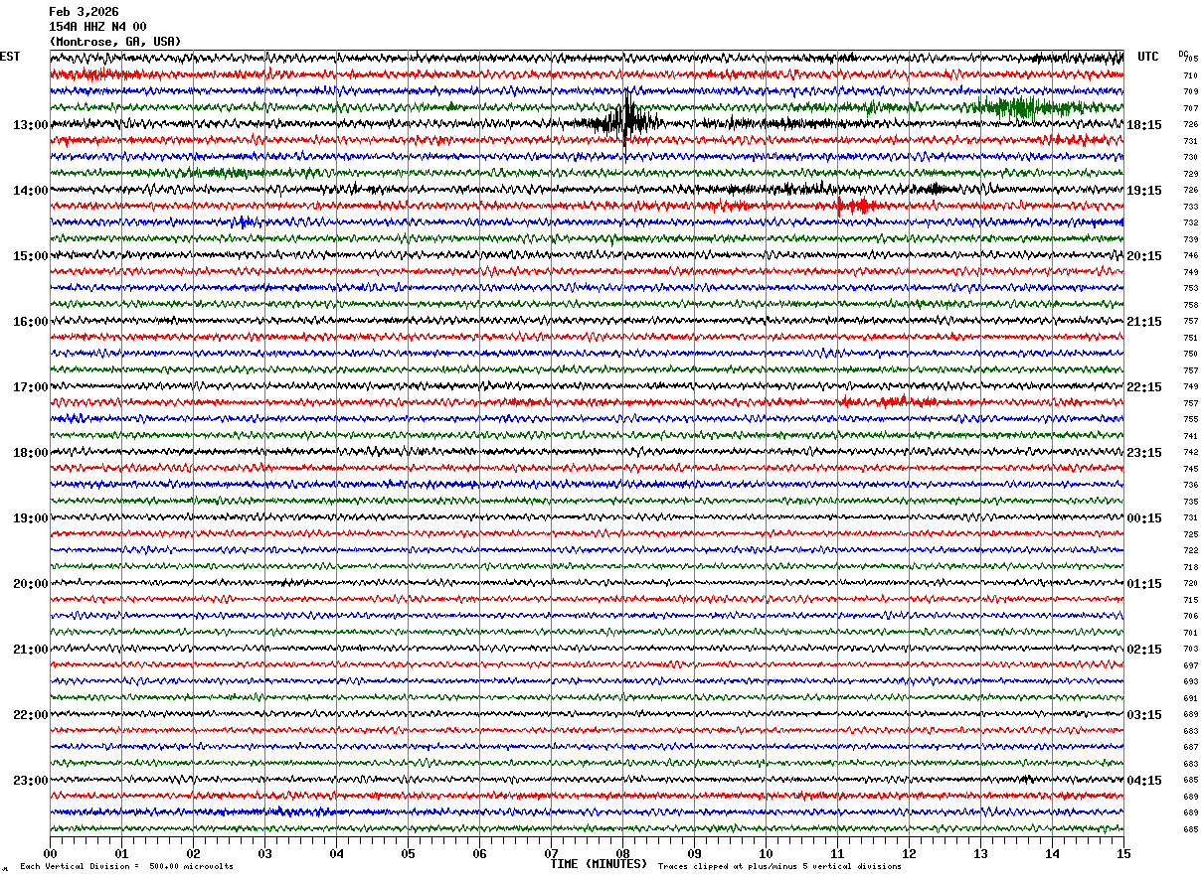Click minute '12' on the bottom time axis
The image size is (1203, 880).
point(909,853)
